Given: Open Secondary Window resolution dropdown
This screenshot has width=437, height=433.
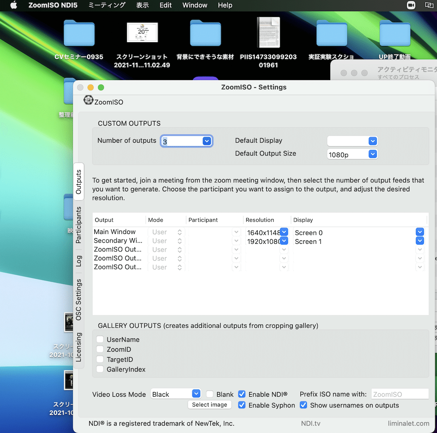Looking at the screenshot, I should [x=284, y=241].
